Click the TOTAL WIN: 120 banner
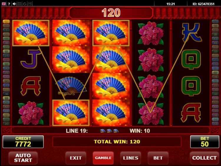This screenshot has width=221, height=166. 117,142
